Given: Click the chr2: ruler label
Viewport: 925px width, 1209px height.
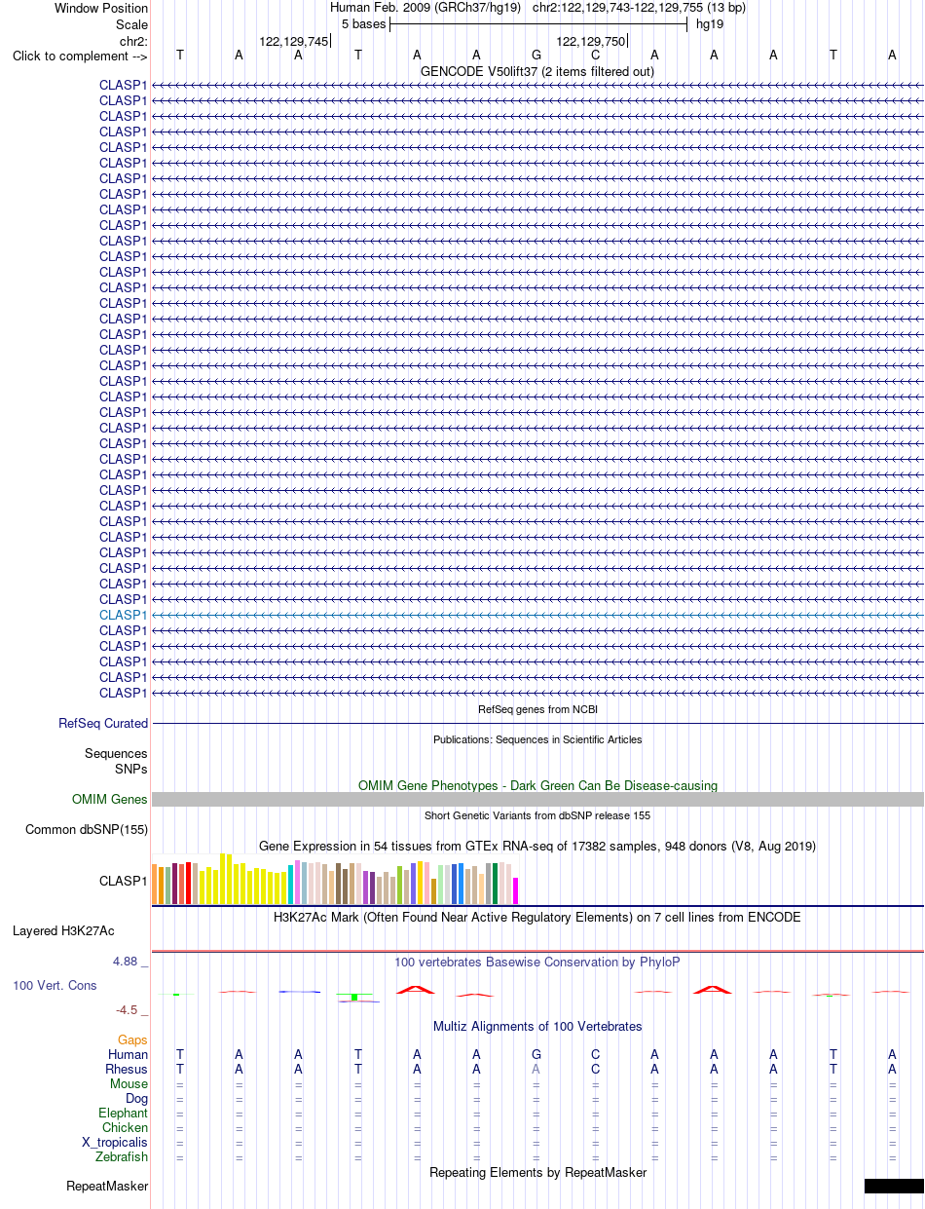Looking at the screenshot, I should pos(133,41).
